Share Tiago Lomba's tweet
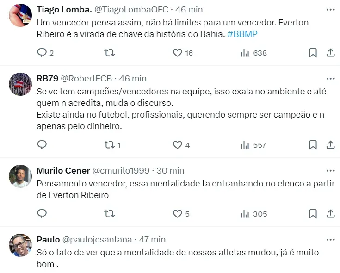 coord(330,53)
